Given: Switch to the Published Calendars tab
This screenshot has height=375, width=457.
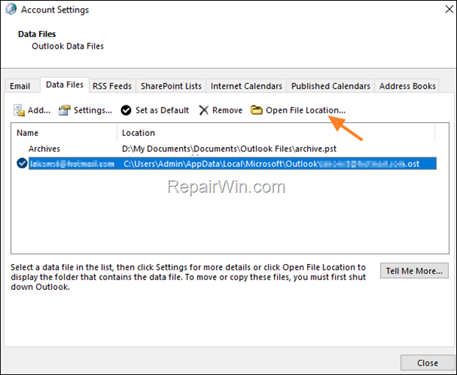Looking at the screenshot, I should pyautogui.click(x=331, y=86).
